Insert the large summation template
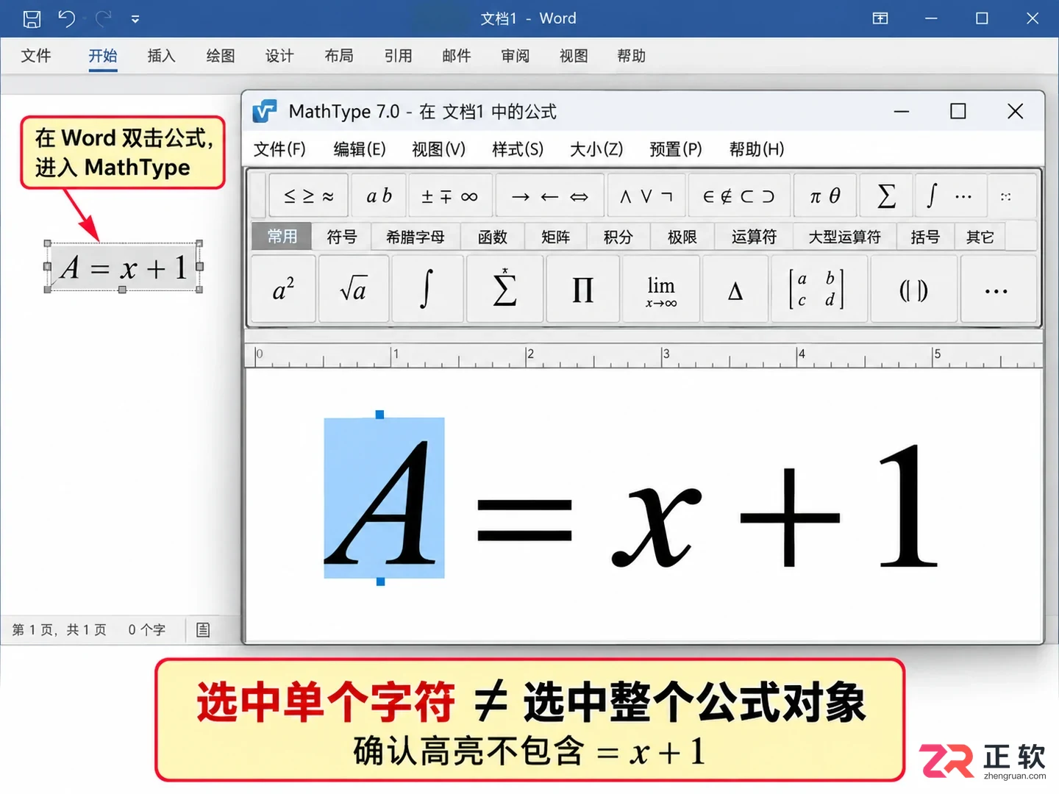 [x=505, y=289]
